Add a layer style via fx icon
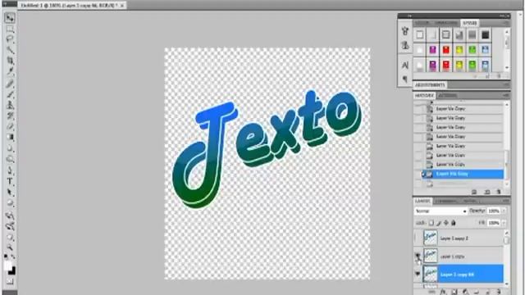525x295 pixels. point(443,292)
